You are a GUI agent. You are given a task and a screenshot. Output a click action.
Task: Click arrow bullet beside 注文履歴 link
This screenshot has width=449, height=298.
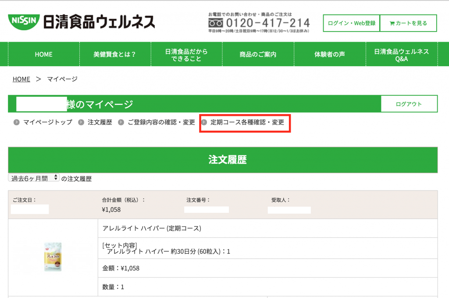pos(81,122)
